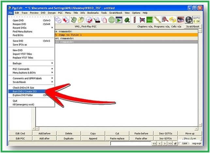This screenshot has width=210, height=153.
Task: Click command list vertical scrollbar down arrow
Action: [x=200, y=125]
